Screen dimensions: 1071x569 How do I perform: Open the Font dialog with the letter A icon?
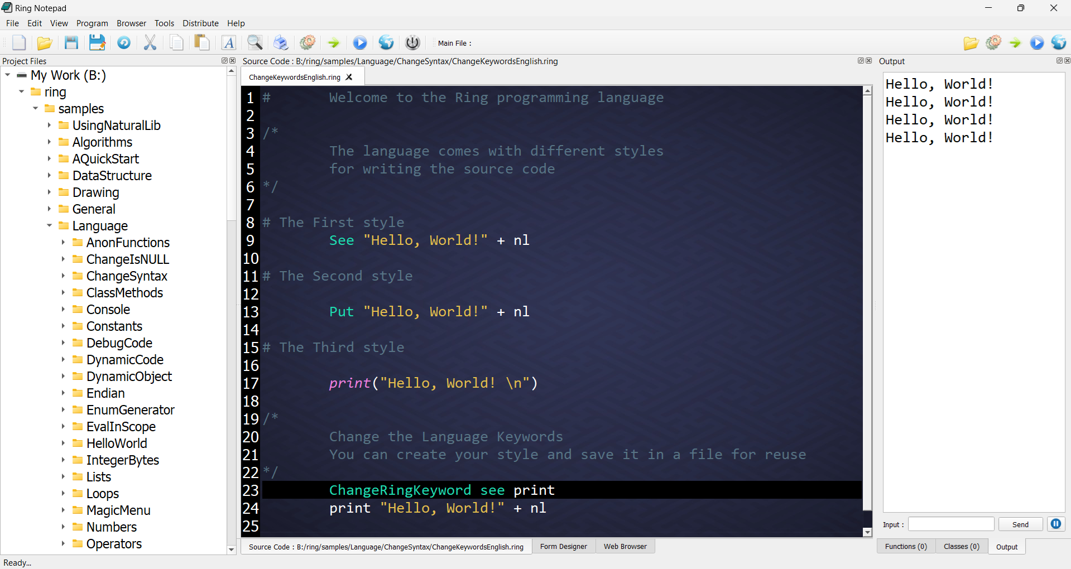[229, 43]
